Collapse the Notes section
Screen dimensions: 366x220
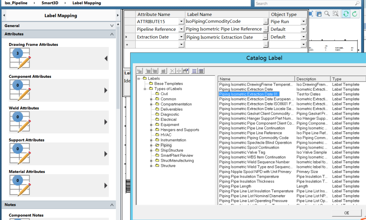click(112, 205)
